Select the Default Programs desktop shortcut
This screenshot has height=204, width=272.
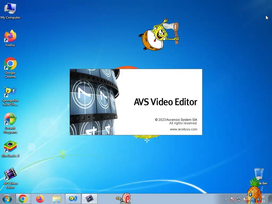click(10, 123)
